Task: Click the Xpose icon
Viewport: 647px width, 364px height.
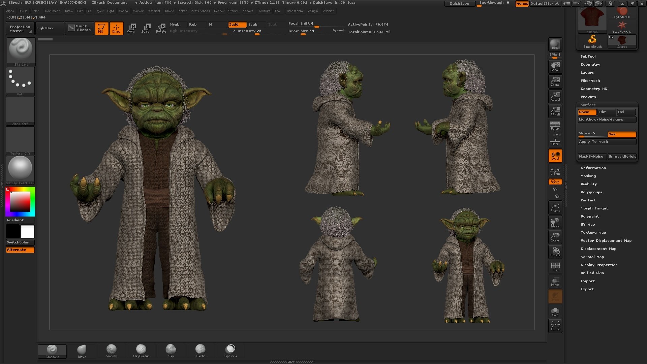Action: click(x=555, y=326)
